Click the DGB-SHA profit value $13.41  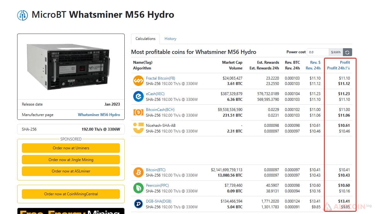click(x=344, y=201)
